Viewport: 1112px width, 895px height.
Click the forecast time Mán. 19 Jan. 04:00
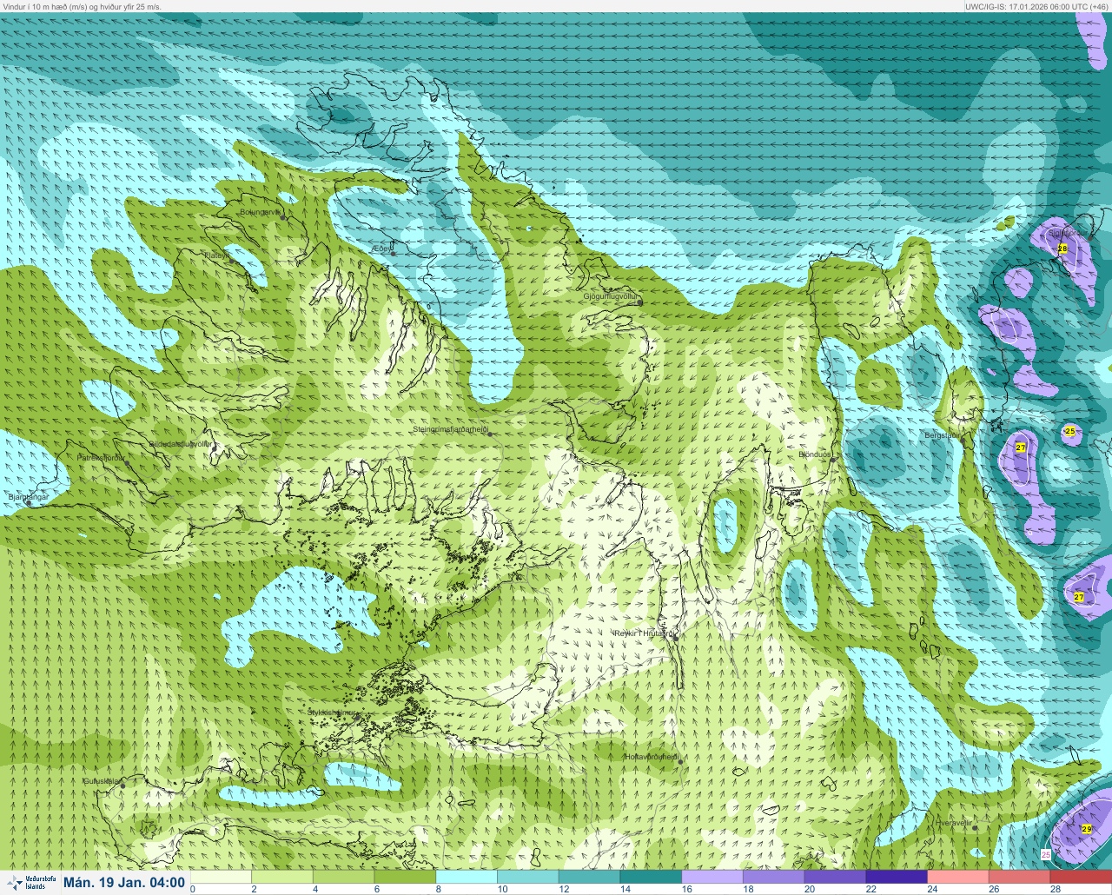pos(124,882)
